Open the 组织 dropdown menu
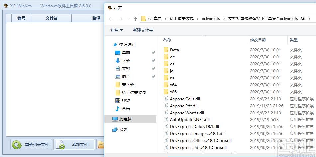 pos(117,30)
